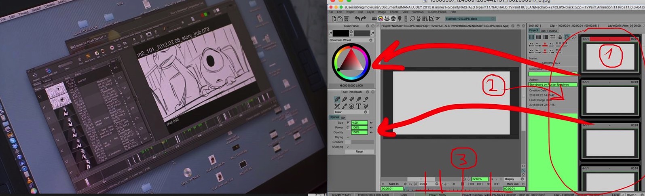This screenshot has height=196, width=645.
Task: Pick B color with right eyedropper
Action: point(372,33)
